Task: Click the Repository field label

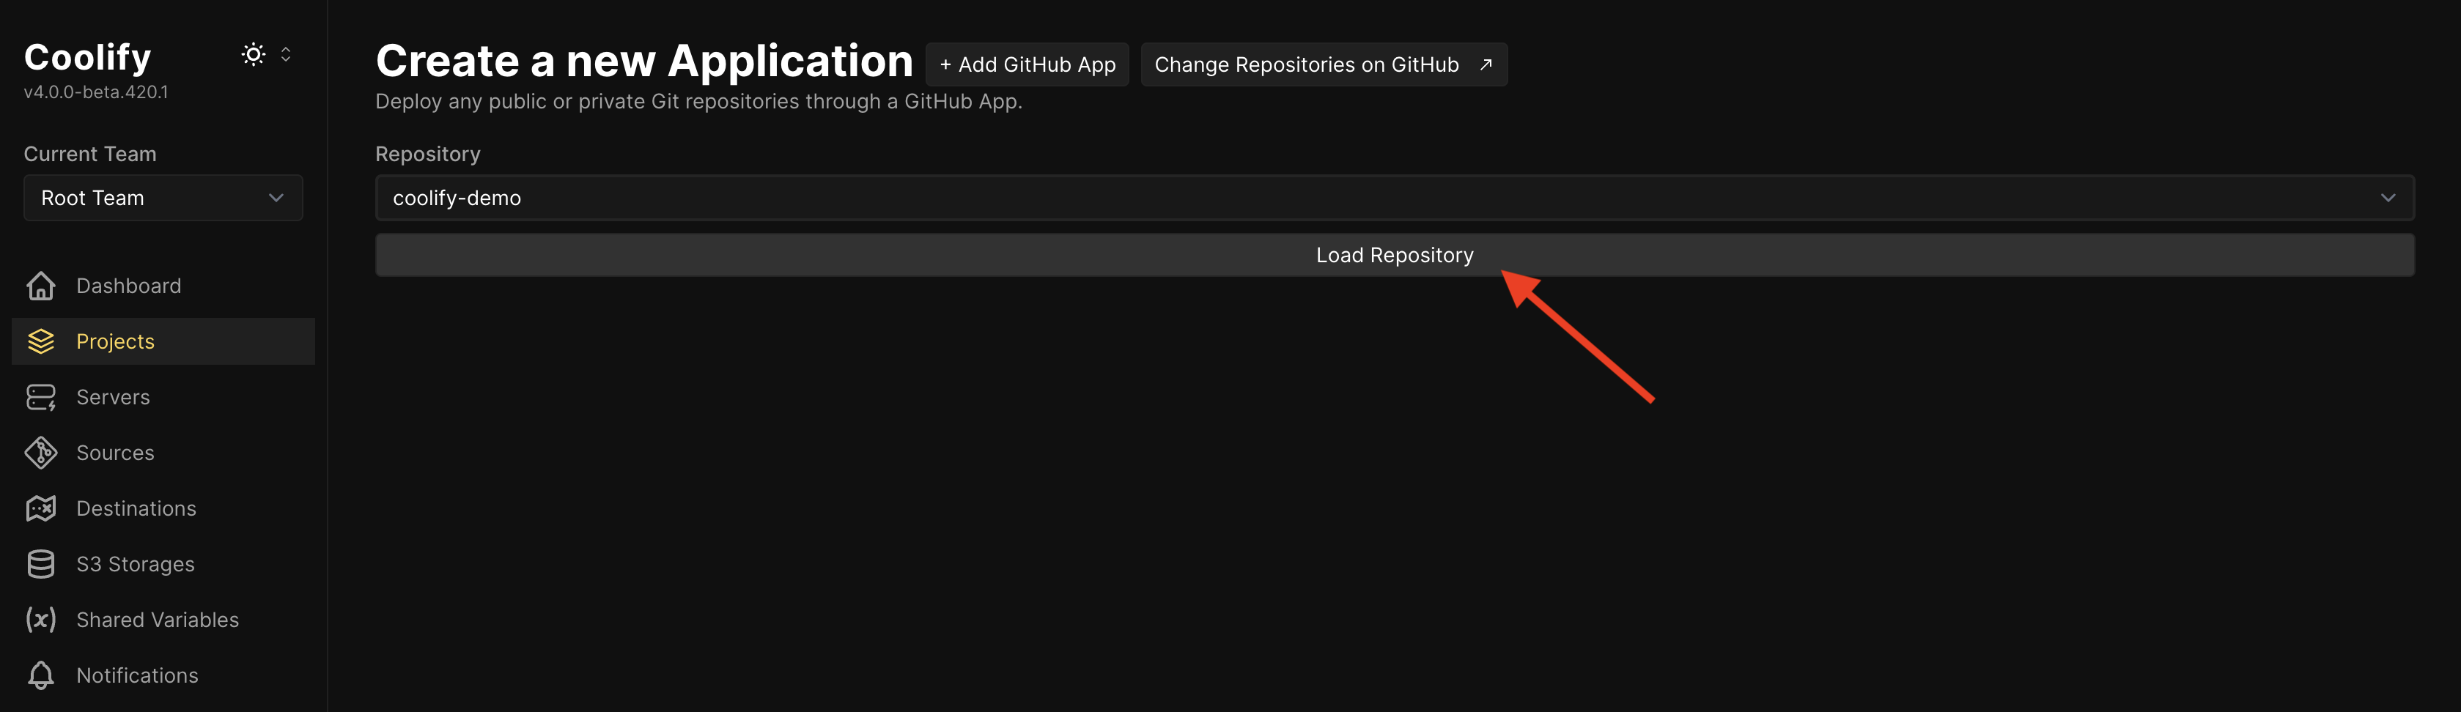Action: [427, 154]
